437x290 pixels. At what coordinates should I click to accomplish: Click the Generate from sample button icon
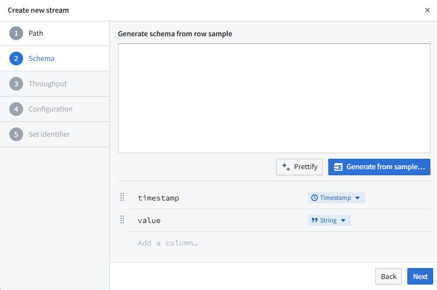tap(338, 167)
